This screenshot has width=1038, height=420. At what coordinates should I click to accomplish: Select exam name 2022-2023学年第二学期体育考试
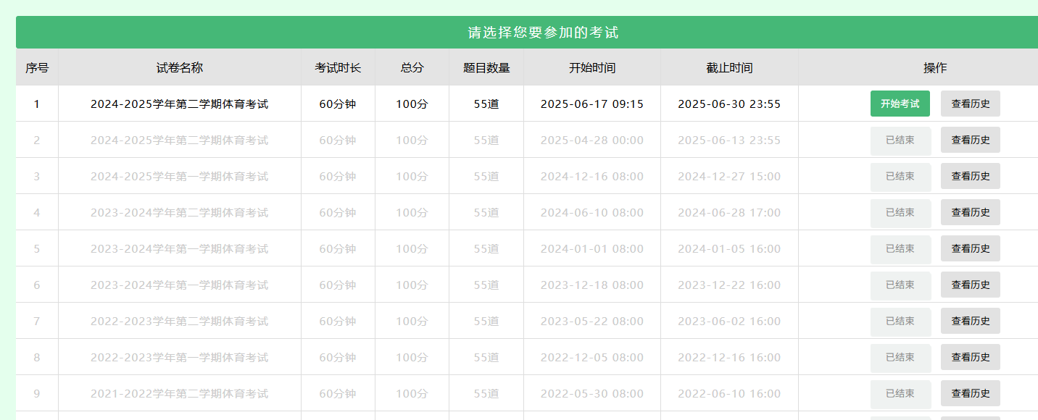(180, 322)
